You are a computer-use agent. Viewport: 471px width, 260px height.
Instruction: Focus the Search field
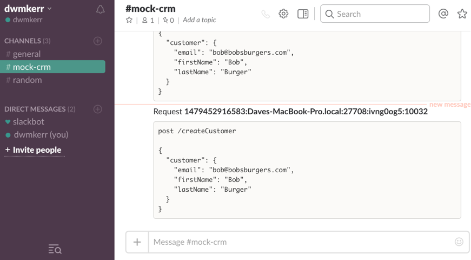(x=375, y=14)
